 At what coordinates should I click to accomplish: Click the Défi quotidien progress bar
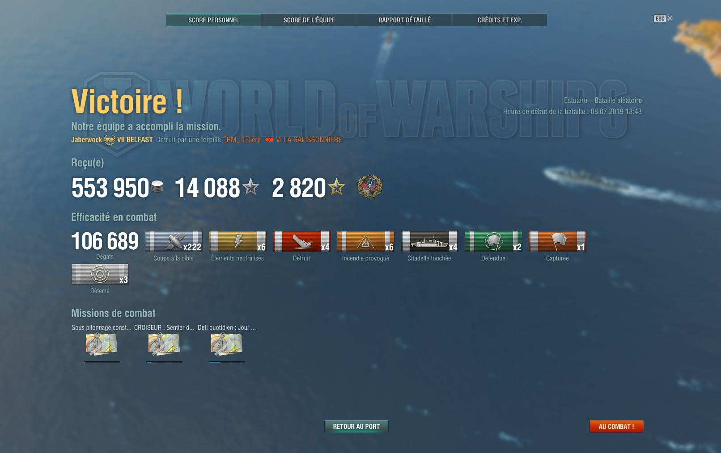coord(227,362)
